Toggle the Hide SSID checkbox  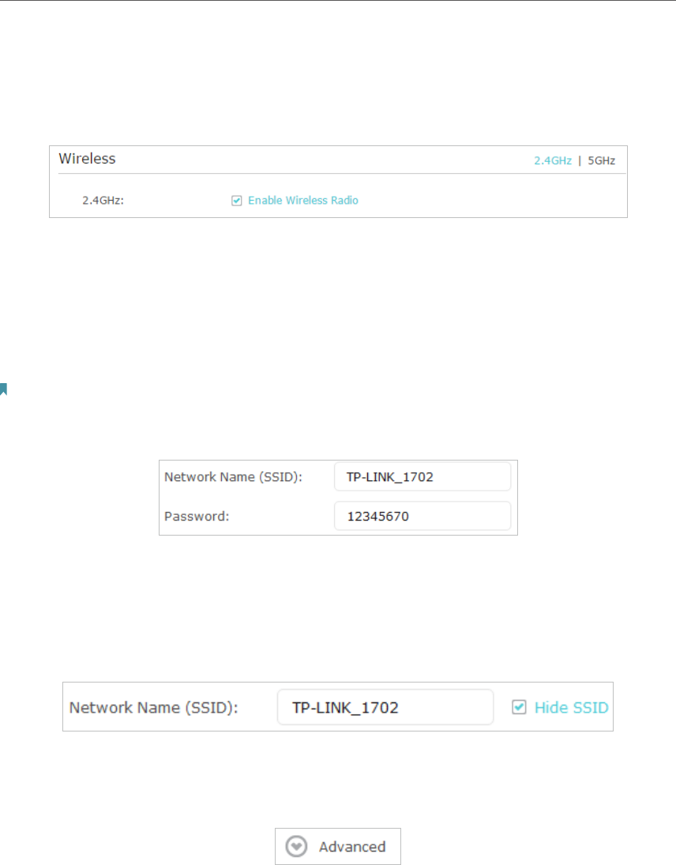[519, 707]
